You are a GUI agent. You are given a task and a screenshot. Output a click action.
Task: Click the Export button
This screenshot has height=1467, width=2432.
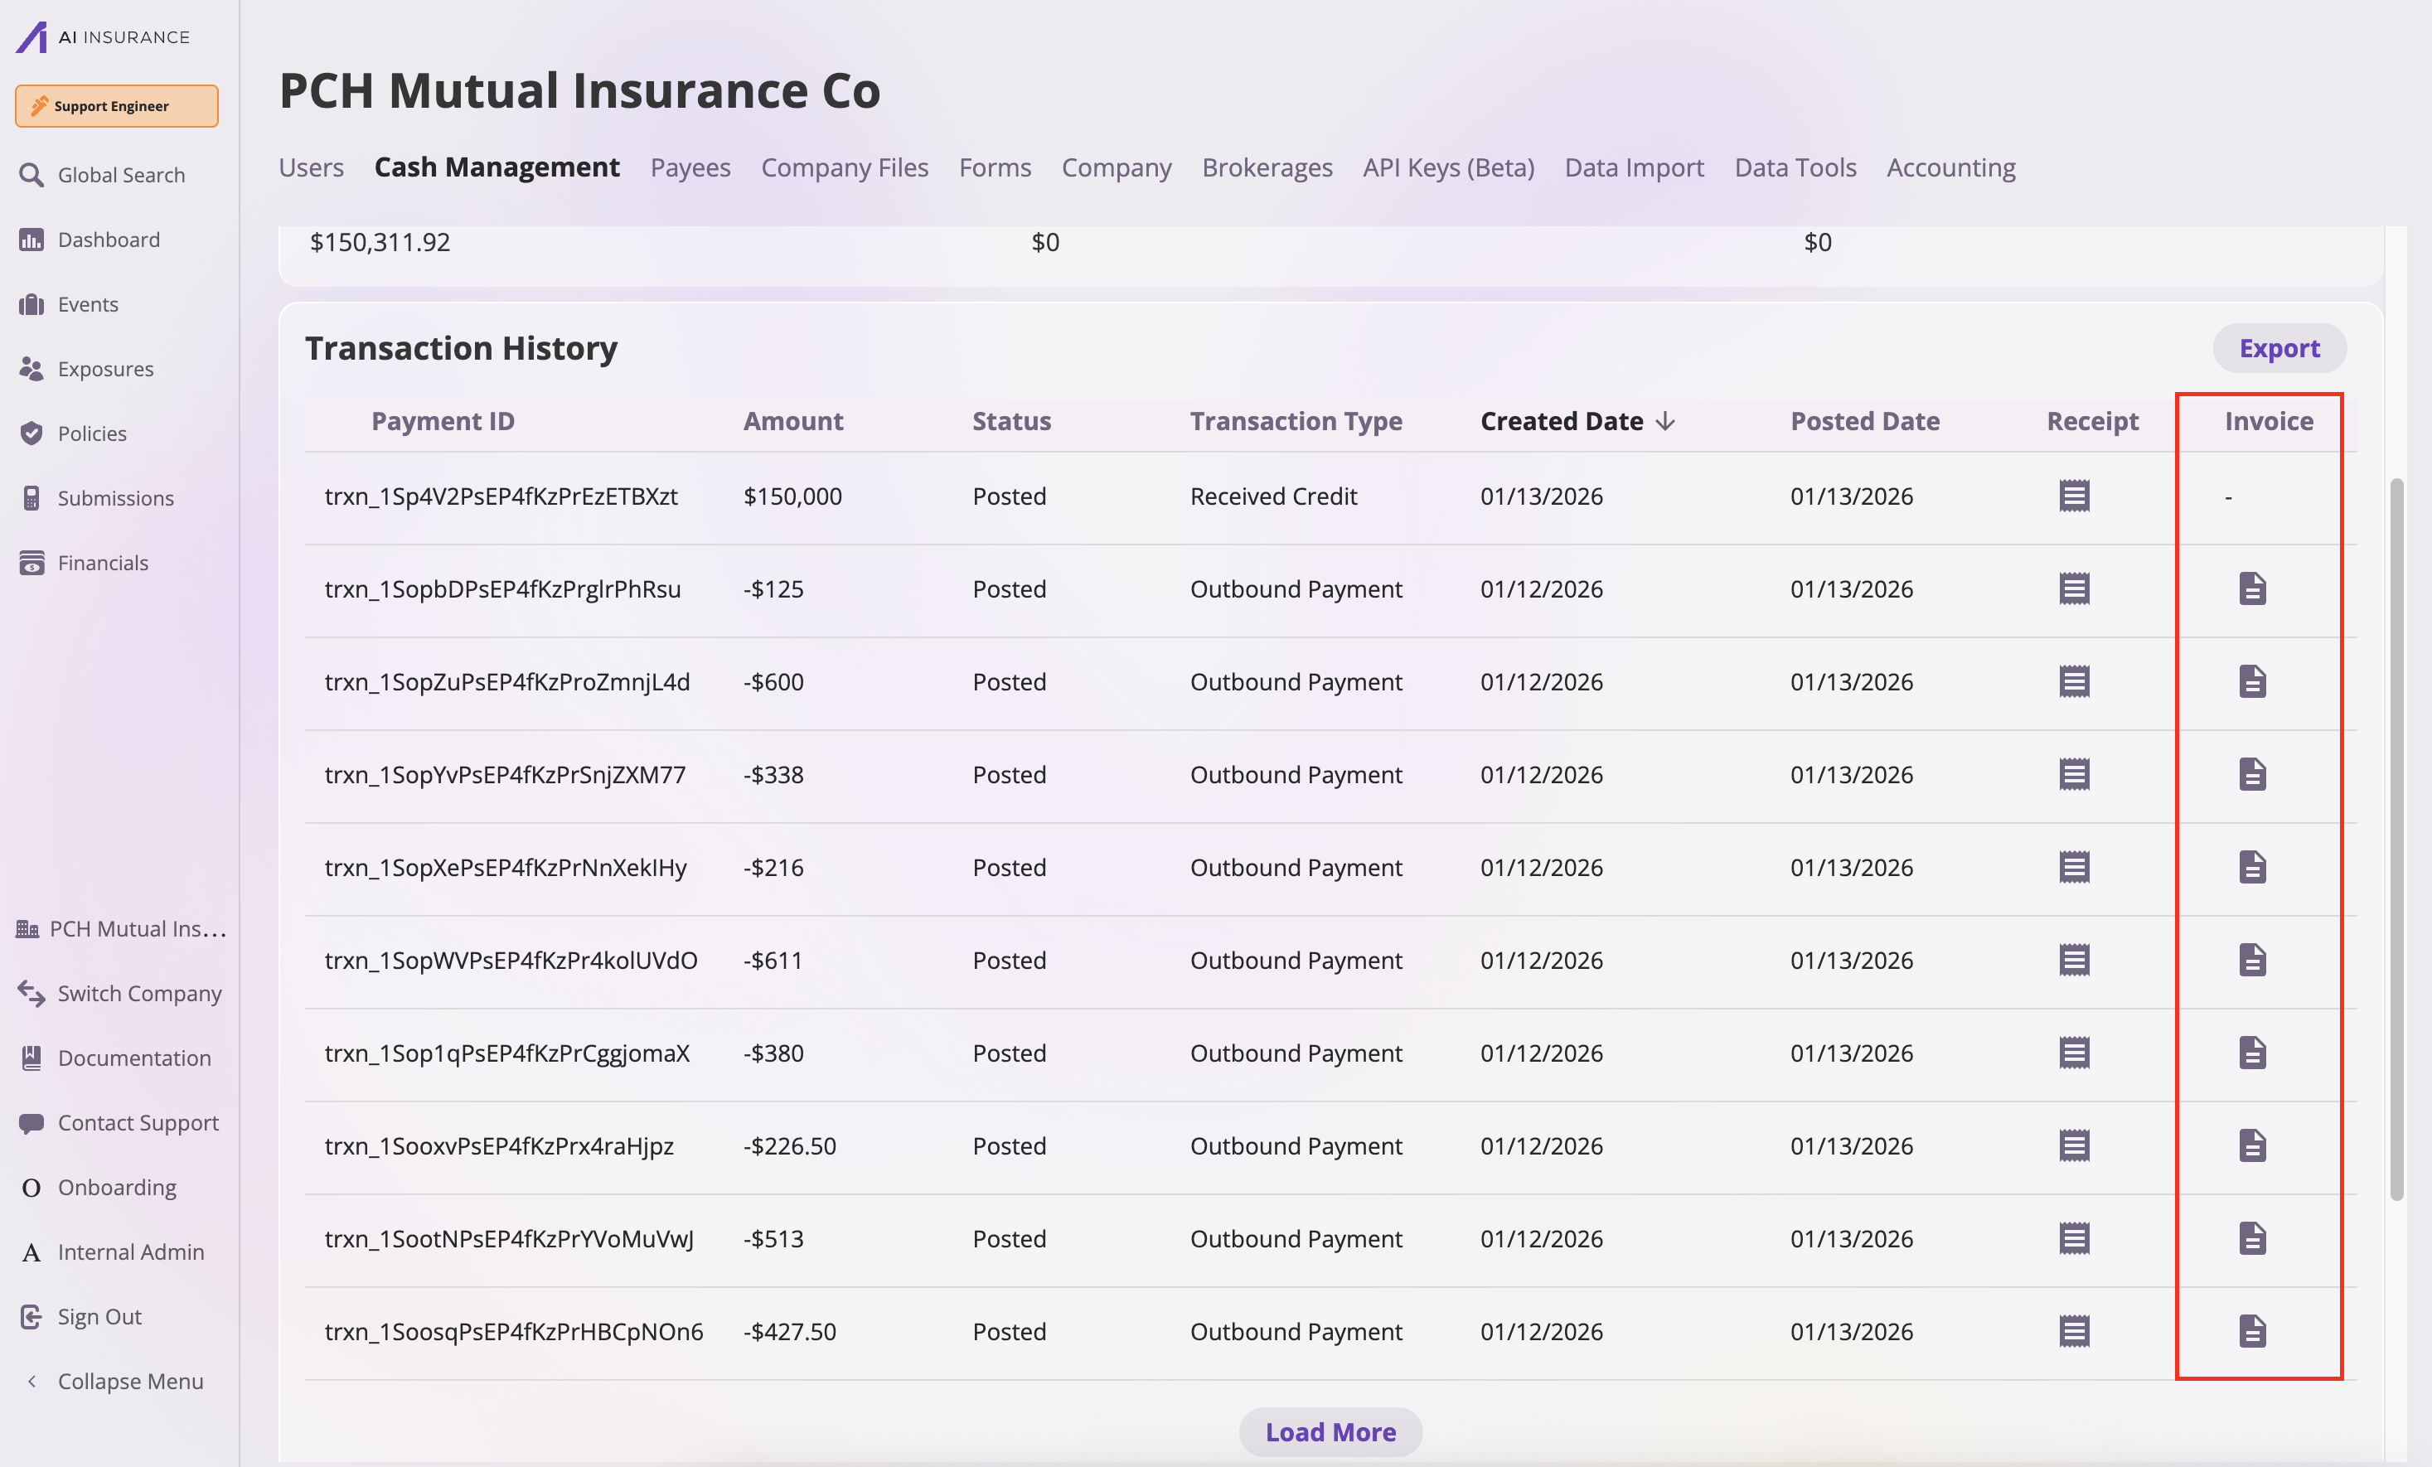pos(2278,348)
